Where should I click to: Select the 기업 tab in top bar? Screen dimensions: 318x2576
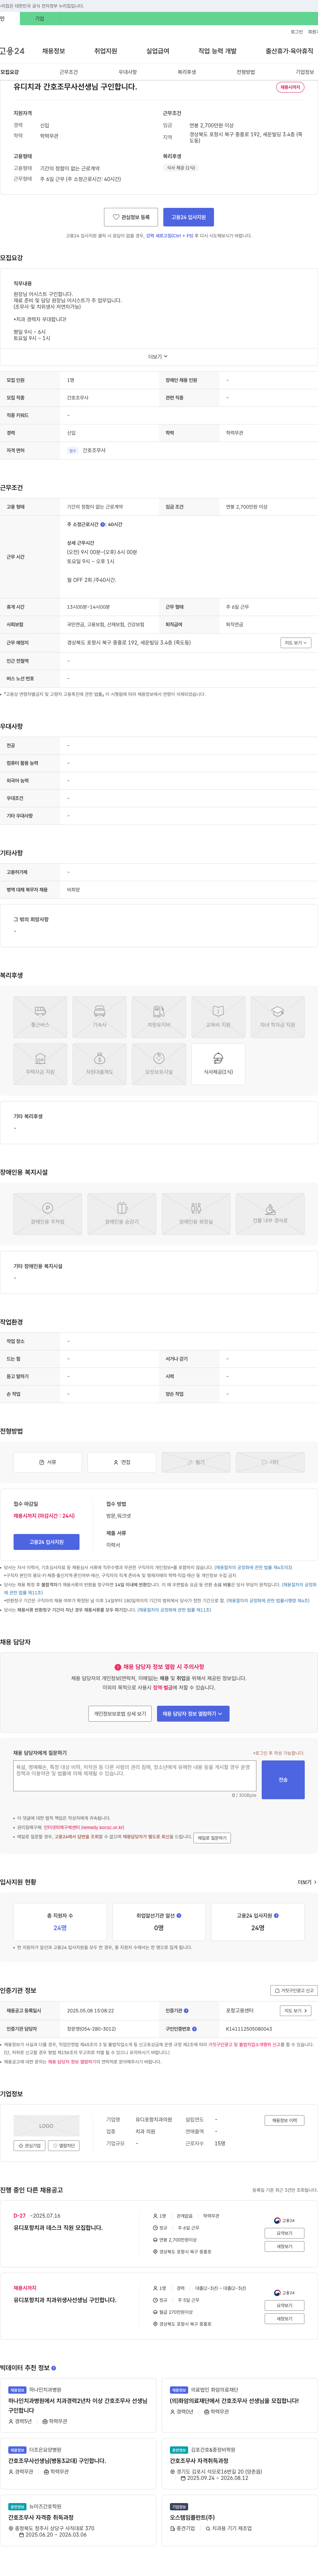pyautogui.click(x=40, y=19)
